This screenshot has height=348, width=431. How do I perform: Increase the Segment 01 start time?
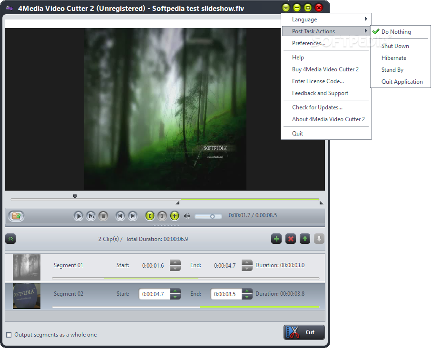point(175,262)
